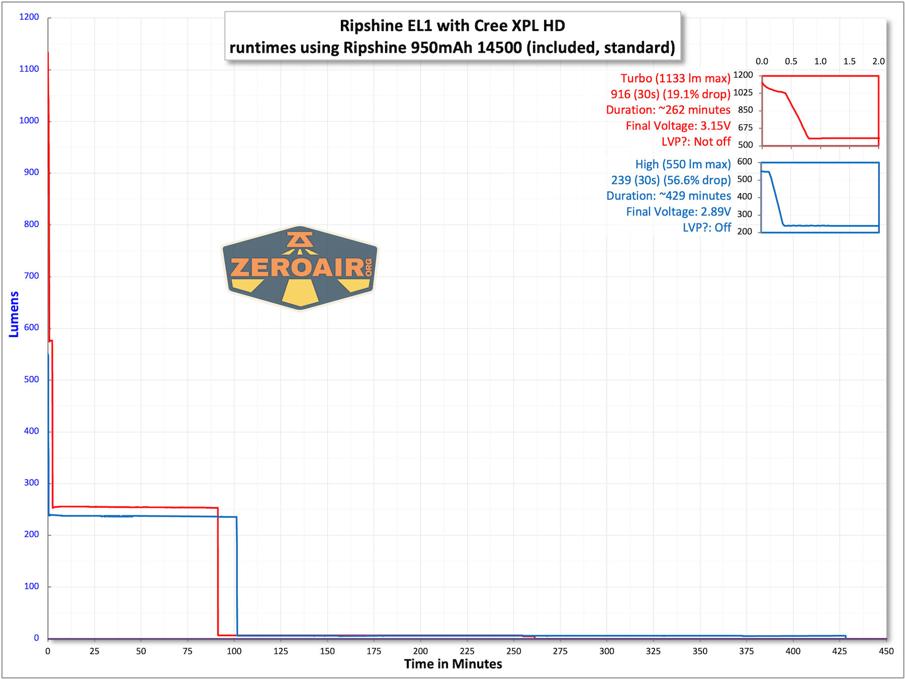The width and height of the screenshot is (905, 679).
Task: Click the 1200 tick on the Lumens axis
Action: [29, 17]
